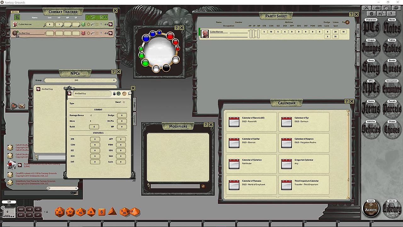The image size is (403, 227).
Task: Click Cultist Marrow's Init value box
Action: tap(50, 24)
